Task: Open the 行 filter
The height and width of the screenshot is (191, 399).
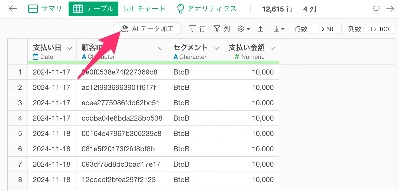Action: 197,29
